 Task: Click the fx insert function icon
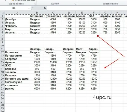coord(45,8)
